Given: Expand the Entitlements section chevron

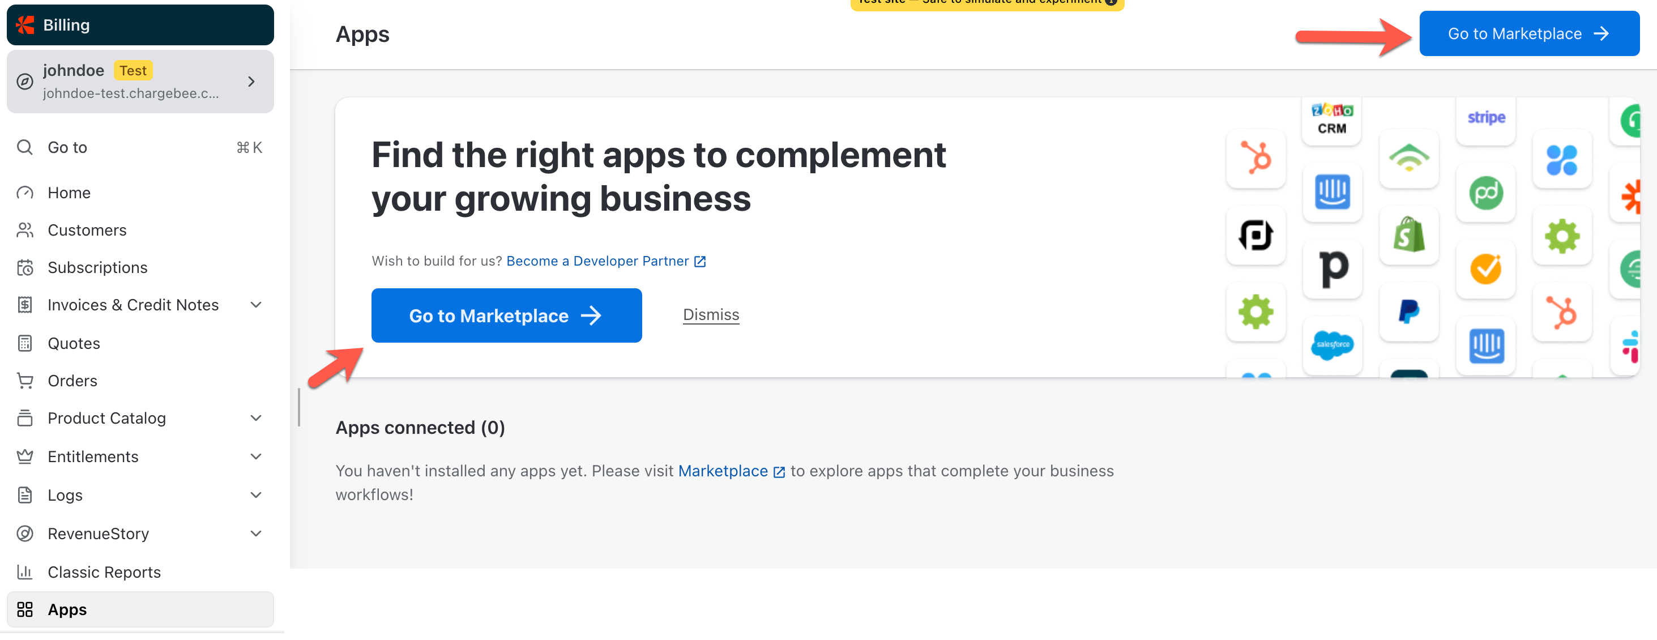Looking at the screenshot, I should [255, 456].
